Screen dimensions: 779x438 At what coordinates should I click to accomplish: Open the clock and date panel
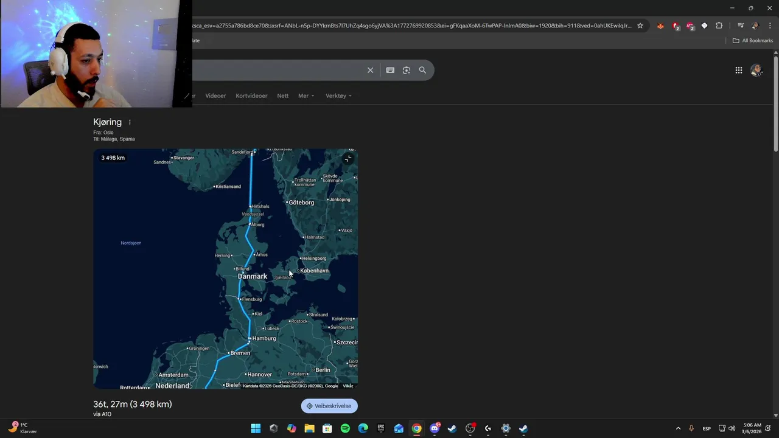point(752,428)
